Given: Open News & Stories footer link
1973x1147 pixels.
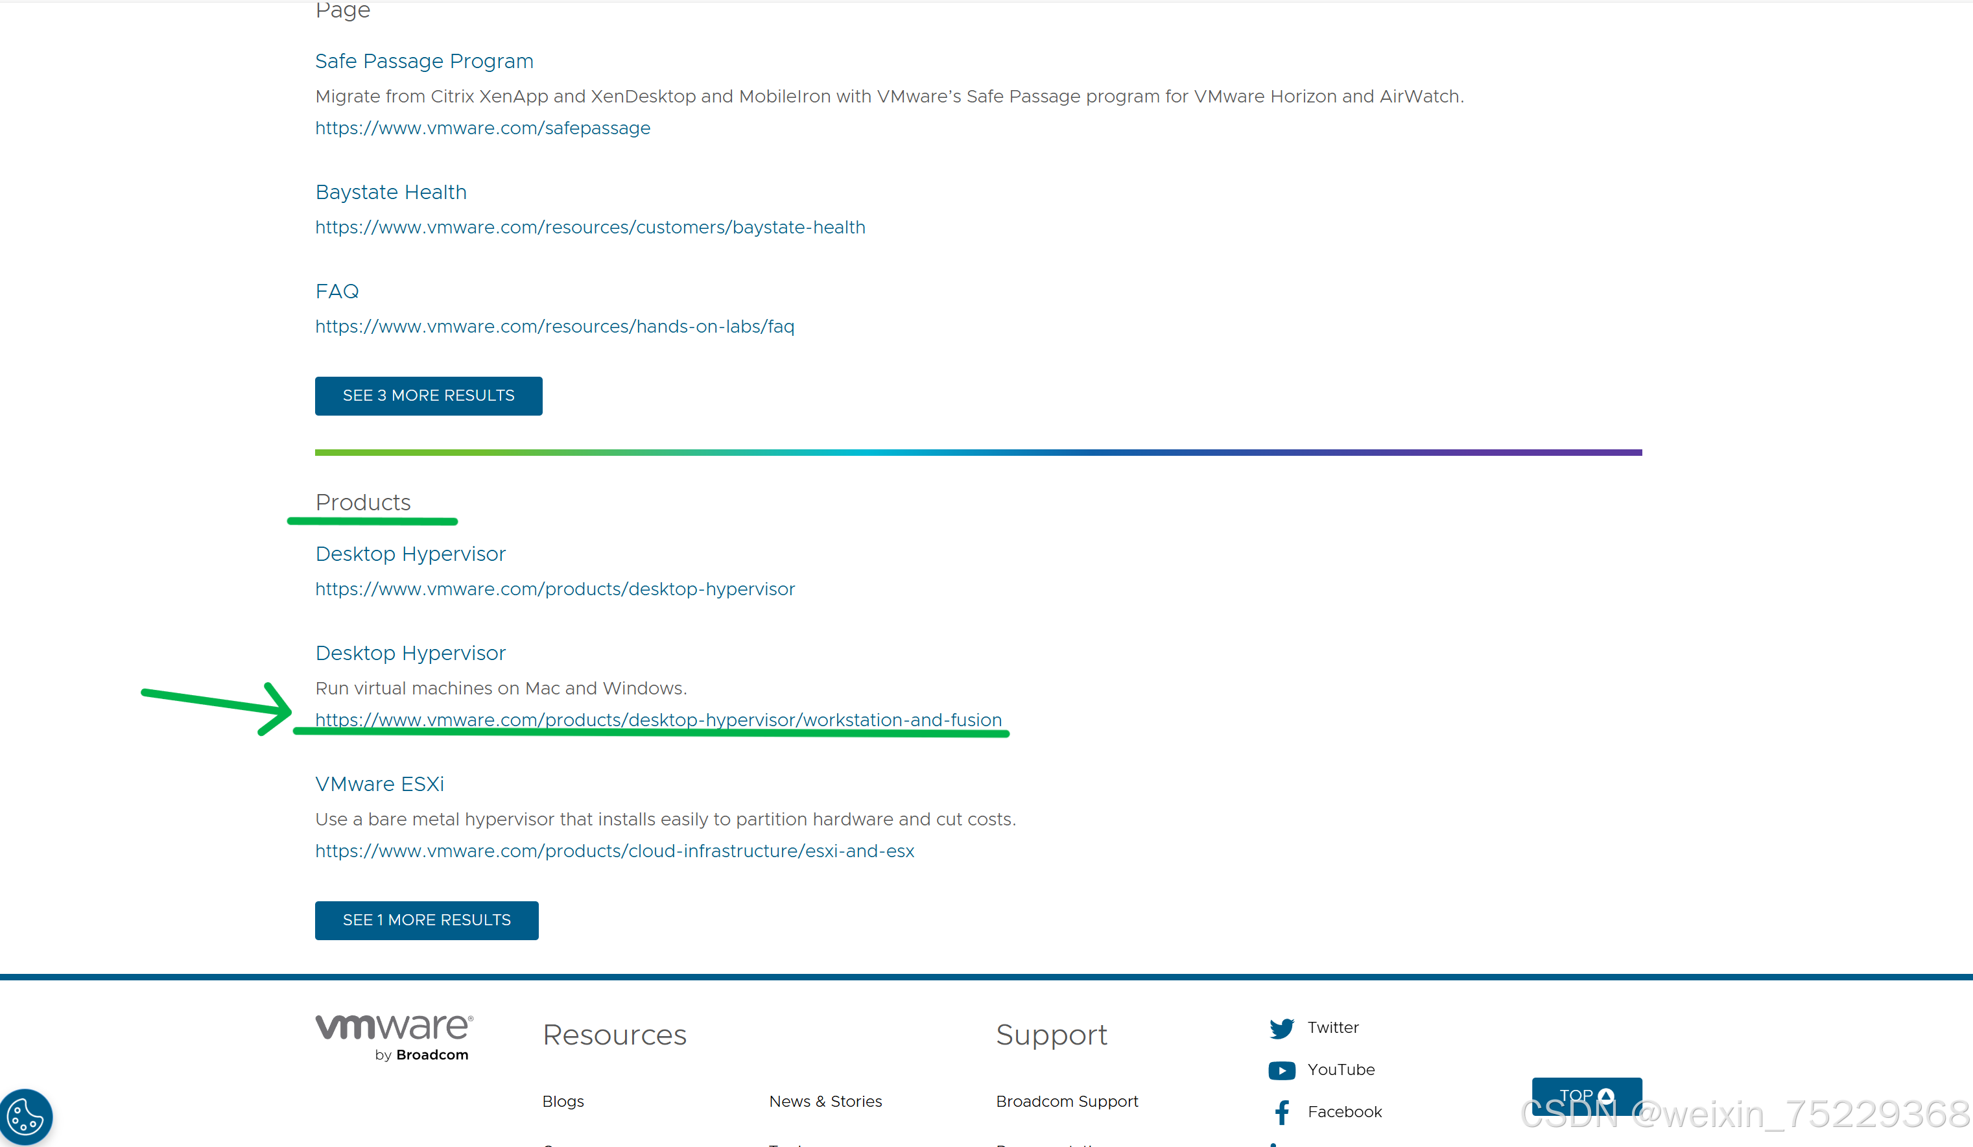Looking at the screenshot, I should coord(825,1102).
